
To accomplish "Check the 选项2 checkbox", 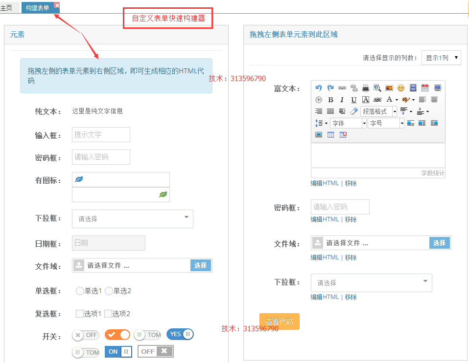I will (108, 314).
